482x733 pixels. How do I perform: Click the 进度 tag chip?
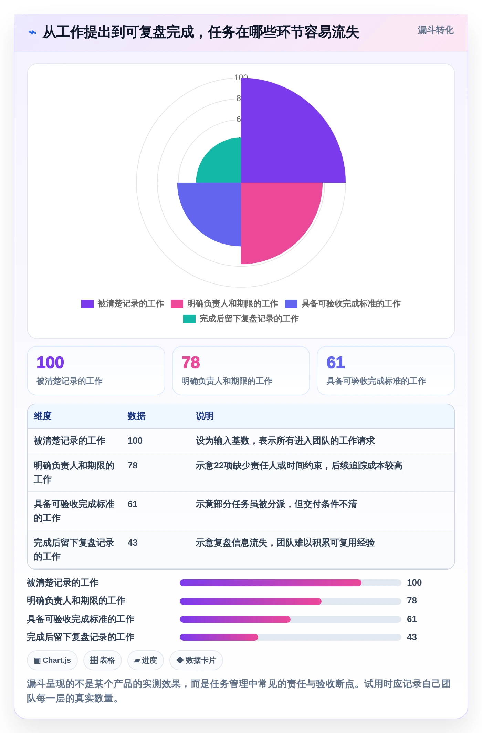coord(146,660)
